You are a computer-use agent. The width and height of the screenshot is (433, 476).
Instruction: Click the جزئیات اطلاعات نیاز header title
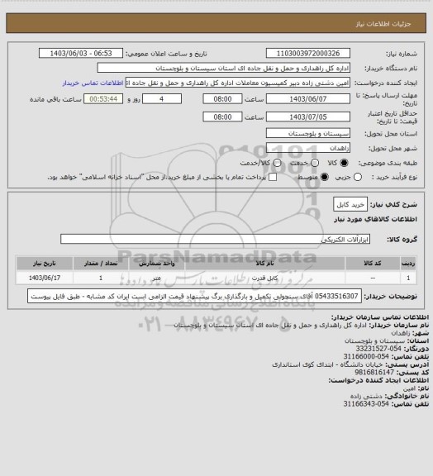(x=383, y=24)
